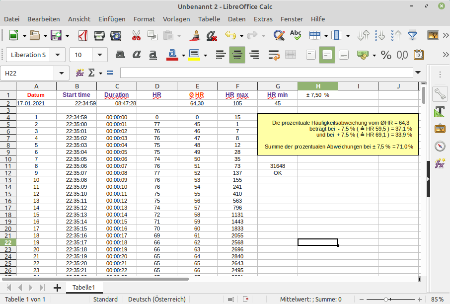Apply the yellow background color
This screenshot has width=450, height=304.
pyautogui.click(x=194, y=55)
